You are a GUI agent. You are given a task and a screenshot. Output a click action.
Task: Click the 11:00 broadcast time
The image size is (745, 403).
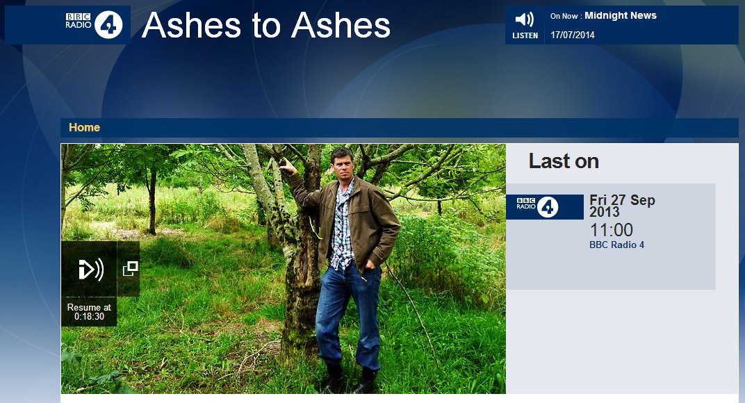611,230
